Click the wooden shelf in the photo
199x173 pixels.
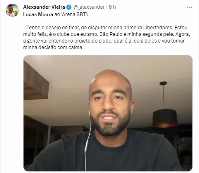pos(36,83)
